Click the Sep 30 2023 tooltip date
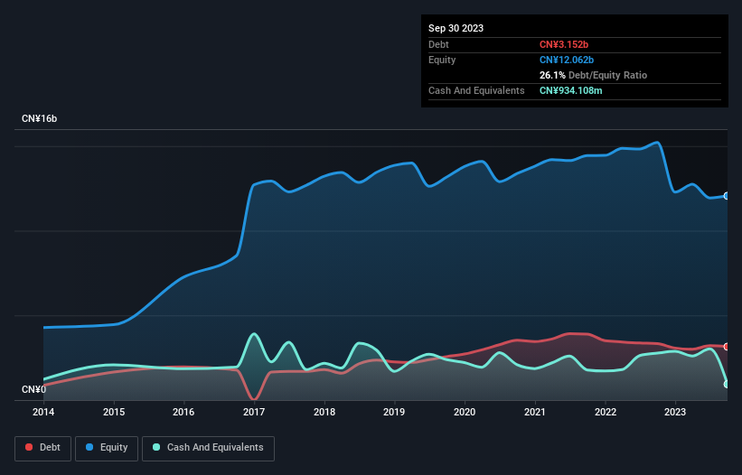 pyautogui.click(x=456, y=28)
